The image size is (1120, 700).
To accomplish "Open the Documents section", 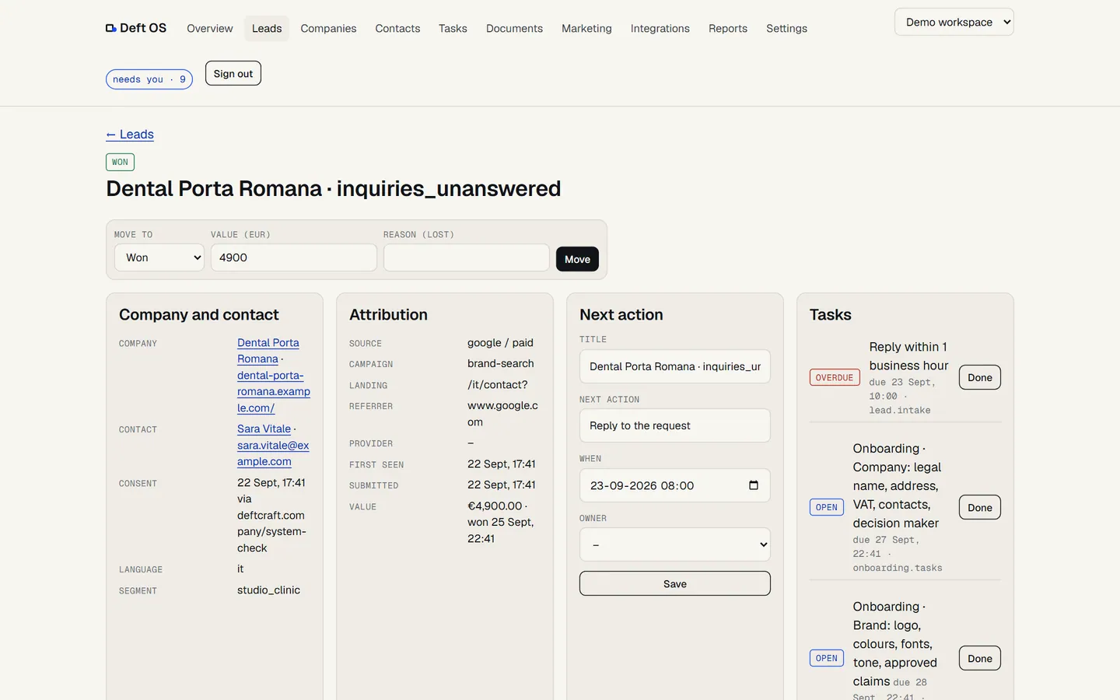I will [514, 28].
